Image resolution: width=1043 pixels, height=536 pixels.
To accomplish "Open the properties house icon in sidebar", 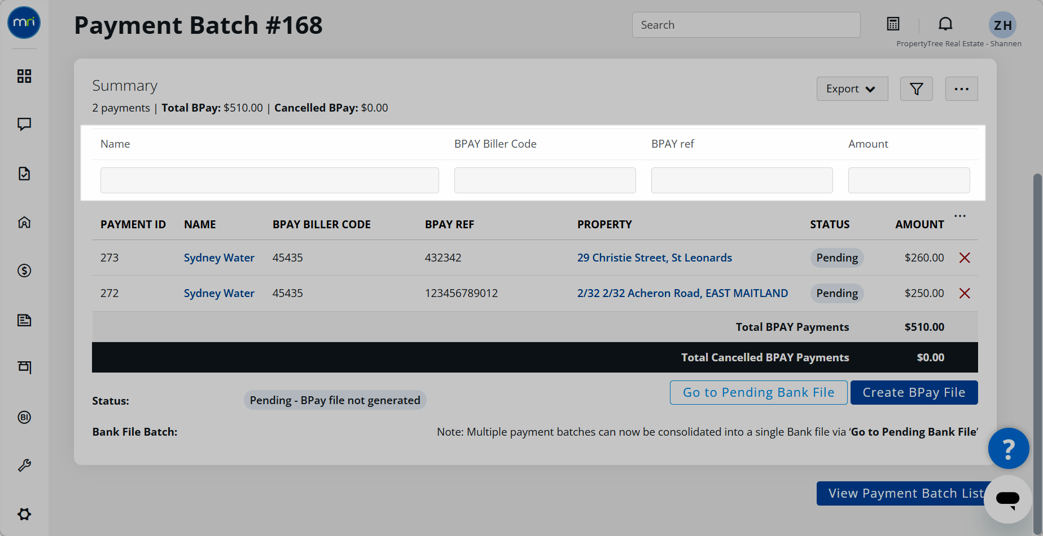I will click(24, 222).
